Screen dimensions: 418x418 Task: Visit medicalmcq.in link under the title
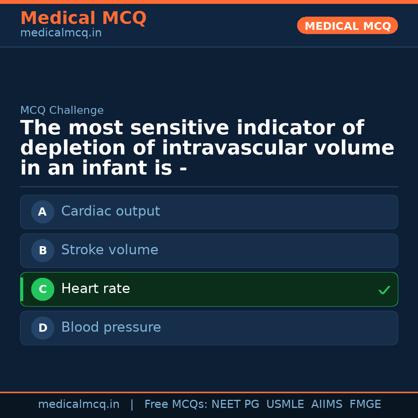[61, 33]
